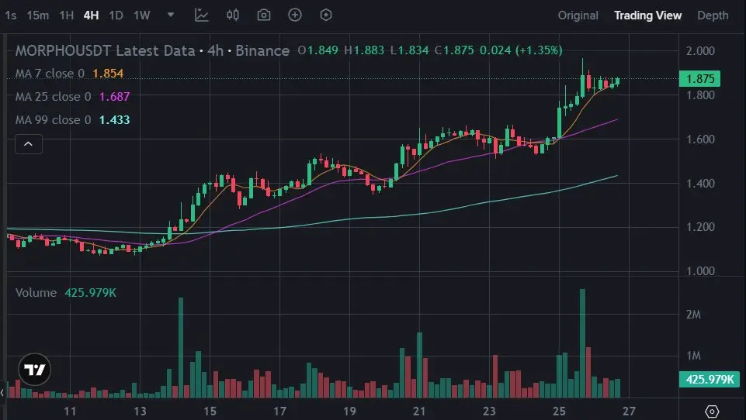Select the 1W timeframe

coord(142,15)
